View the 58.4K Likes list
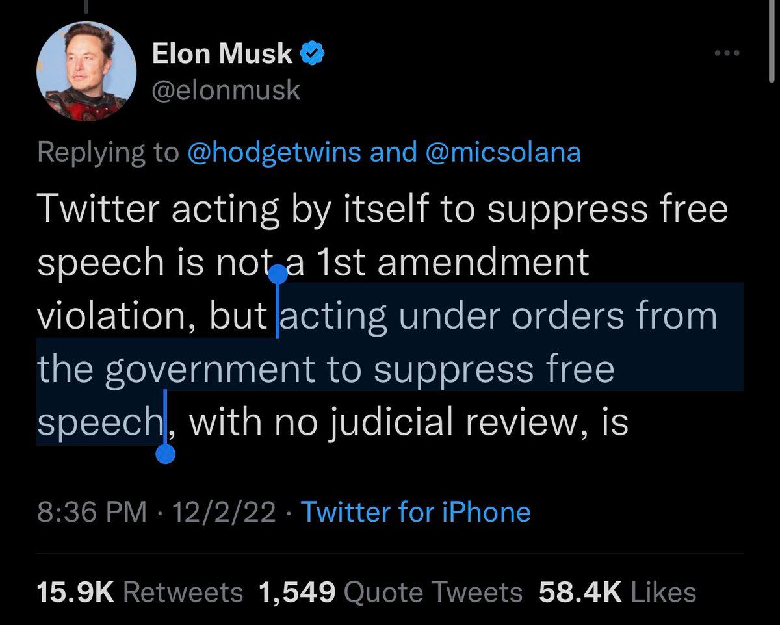Screen dimensions: 780x625 (617, 592)
